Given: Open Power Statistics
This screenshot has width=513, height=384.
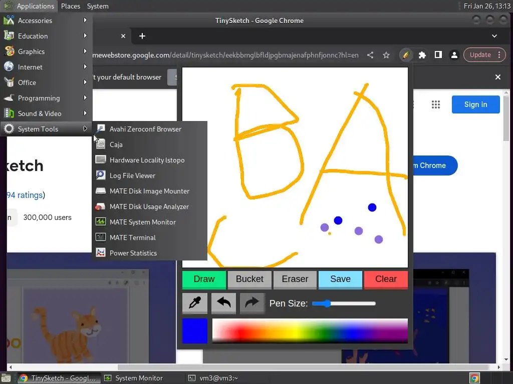Looking at the screenshot, I should tap(150, 253).
